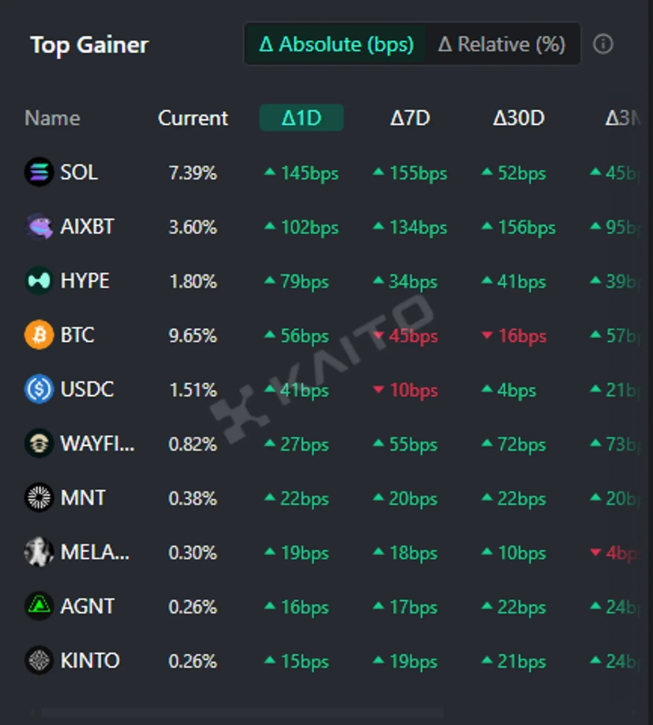The image size is (653, 725).
Task: Click the BTC bitcoin icon
Action: [x=38, y=336]
